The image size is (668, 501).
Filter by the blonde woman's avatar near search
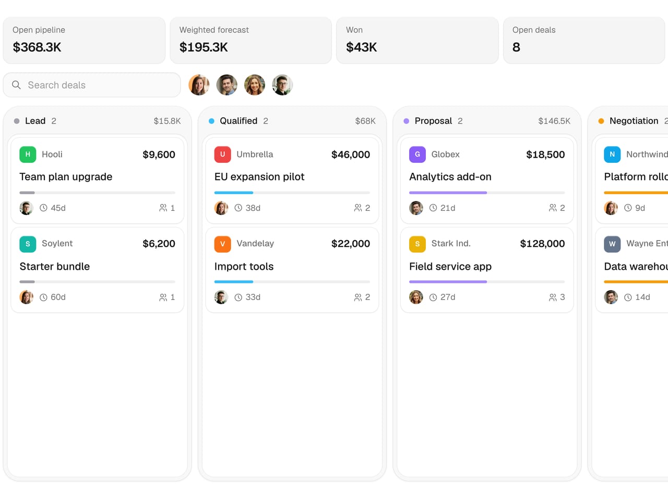(x=255, y=85)
